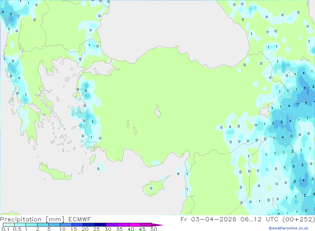Choose the 40–45 mm magenta legend swatch

tap(135, 225)
